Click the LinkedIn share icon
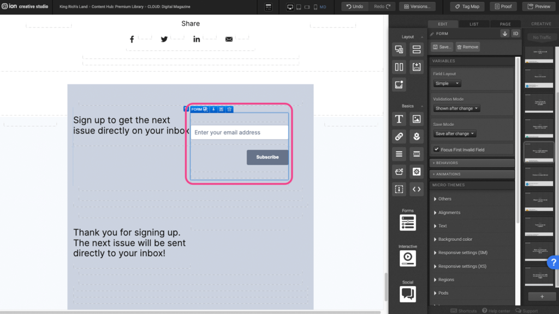The height and width of the screenshot is (314, 559). click(197, 39)
